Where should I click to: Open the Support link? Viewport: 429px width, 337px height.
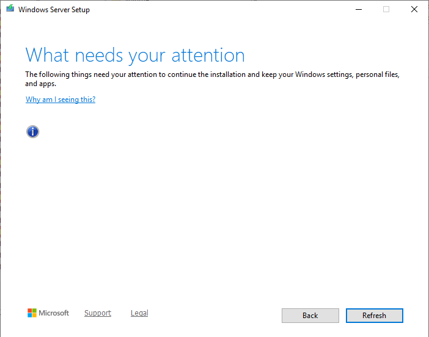click(98, 313)
